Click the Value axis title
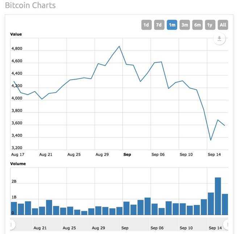Image resolution: width=237 pixels, height=234 pixels. pos(16,34)
